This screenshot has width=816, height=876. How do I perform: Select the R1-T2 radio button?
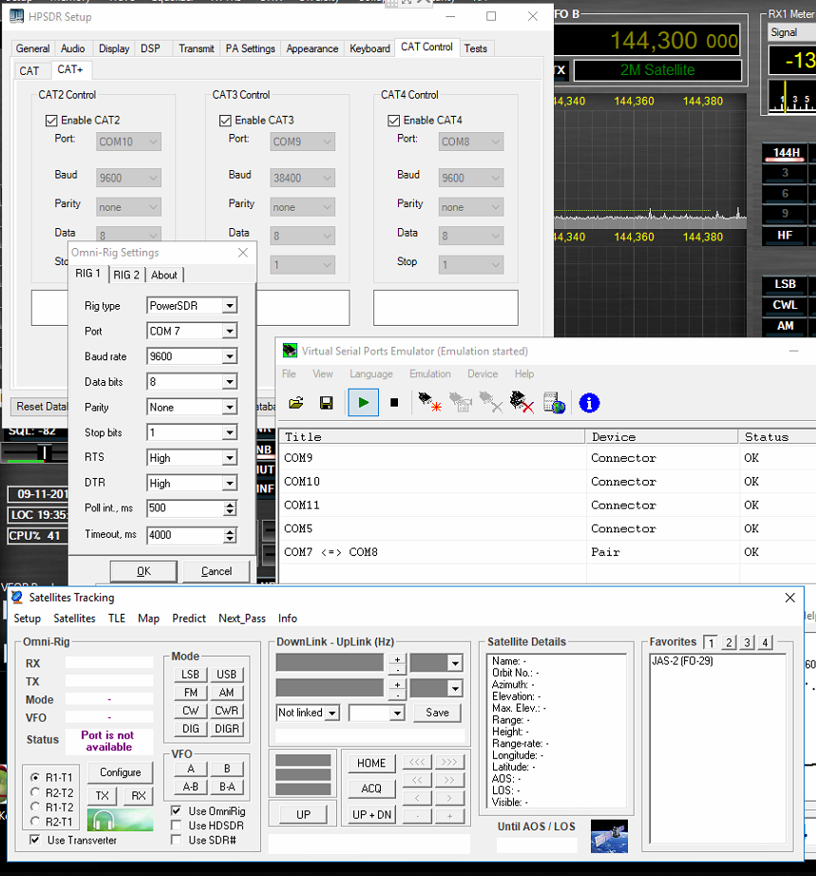pyautogui.click(x=35, y=807)
